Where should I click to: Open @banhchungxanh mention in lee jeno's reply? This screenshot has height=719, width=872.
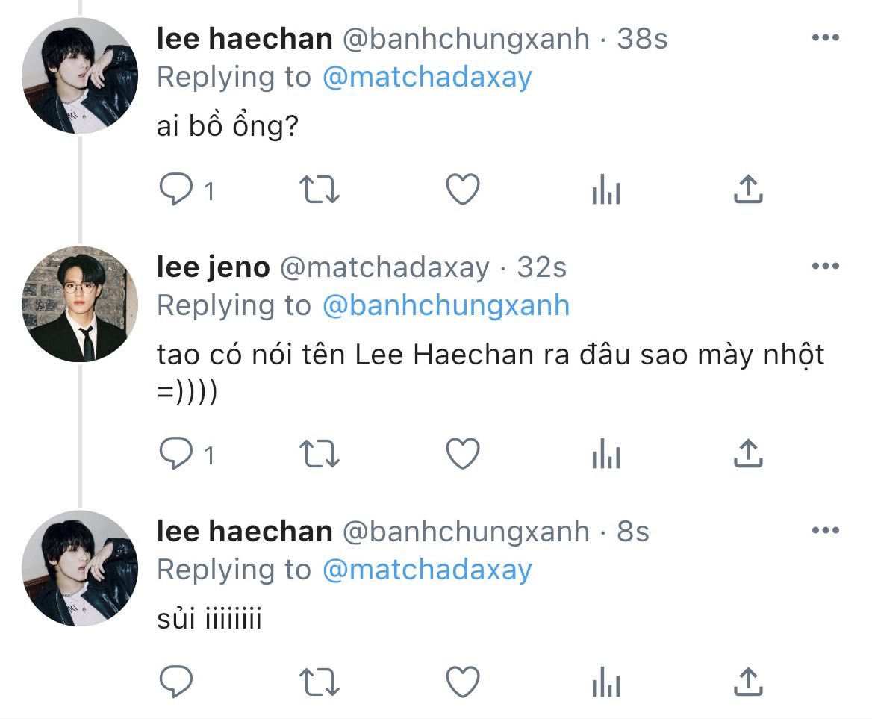point(446,305)
